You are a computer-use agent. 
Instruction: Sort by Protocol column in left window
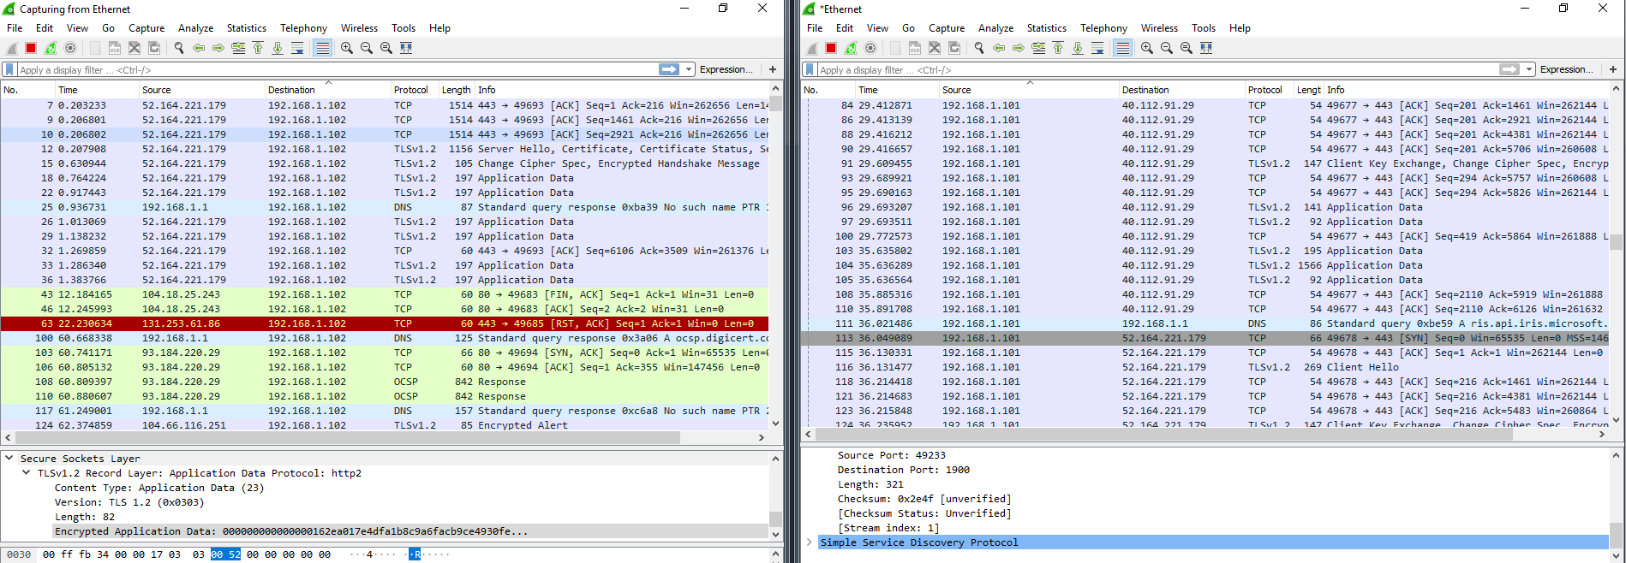click(x=414, y=90)
